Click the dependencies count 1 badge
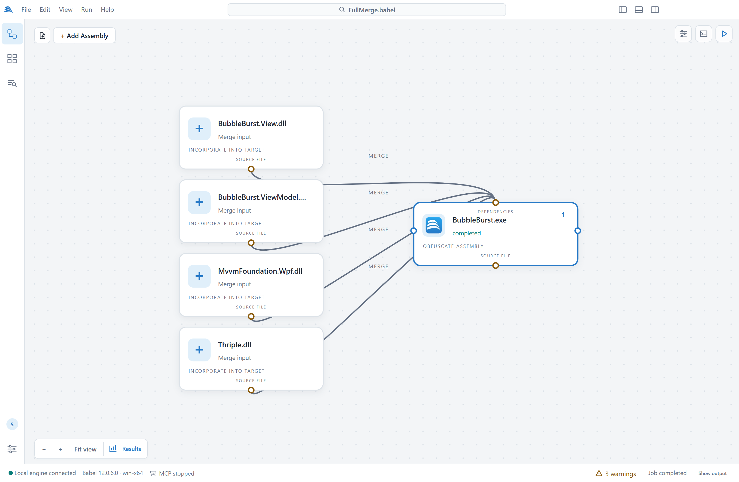This screenshot has height=482, width=739. [563, 215]
